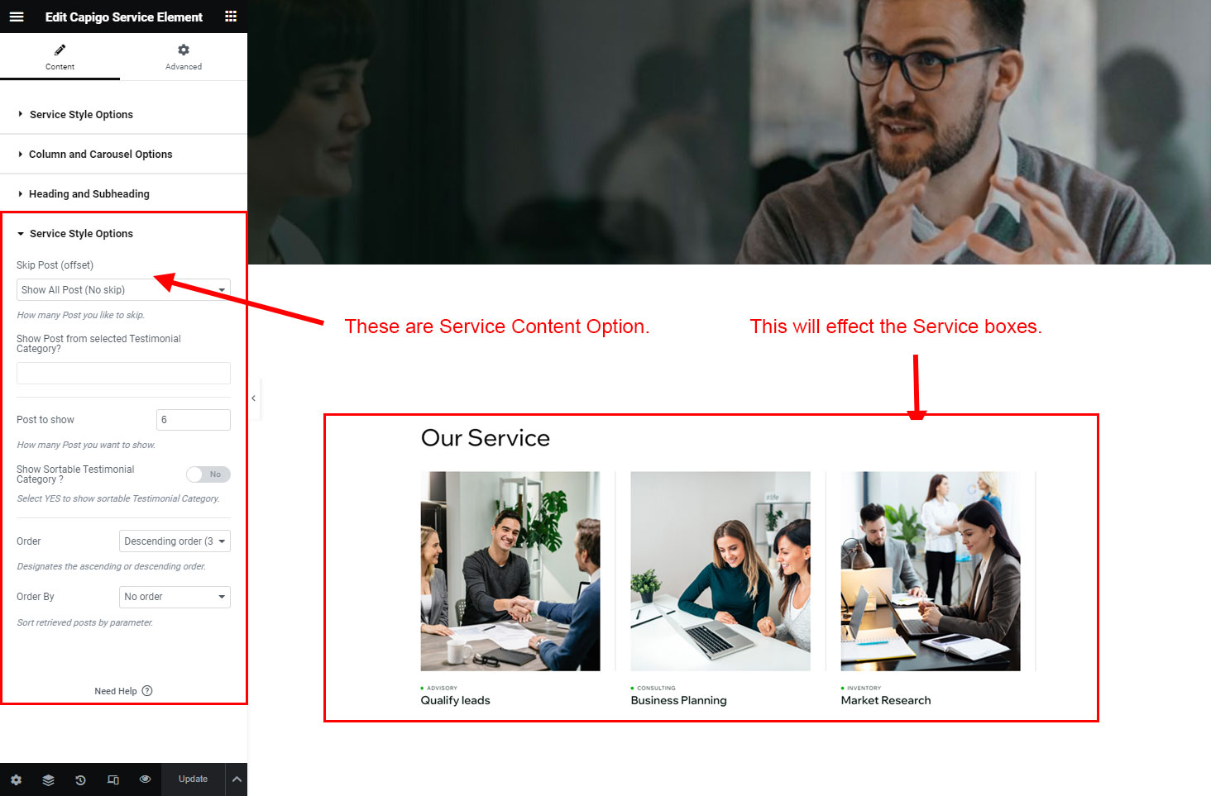Select the Content tab
Image resolution: width=1211 pixels, height=796 pixels.
click(x=60, y=57)
